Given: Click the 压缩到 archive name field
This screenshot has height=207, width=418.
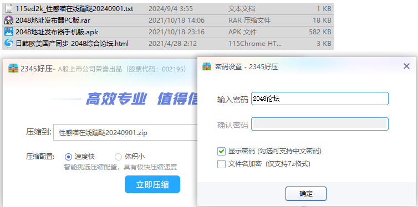Looking at the screenshot, I should click(125, 132).
